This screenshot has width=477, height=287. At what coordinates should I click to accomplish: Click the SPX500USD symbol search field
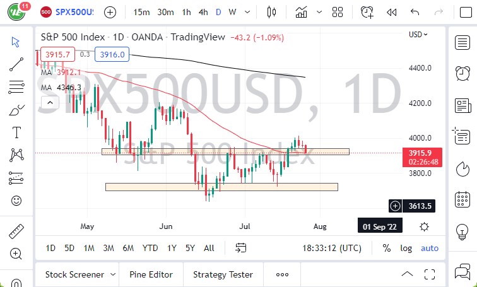(x=66, y=12)
